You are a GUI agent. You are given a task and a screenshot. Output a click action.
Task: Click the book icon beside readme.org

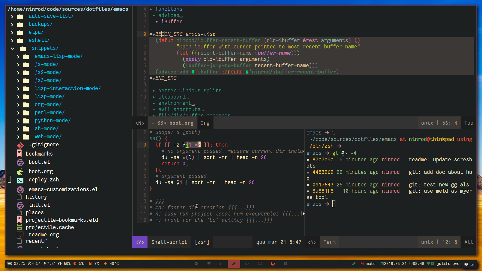pyautogui.click(x=20, y=234)
